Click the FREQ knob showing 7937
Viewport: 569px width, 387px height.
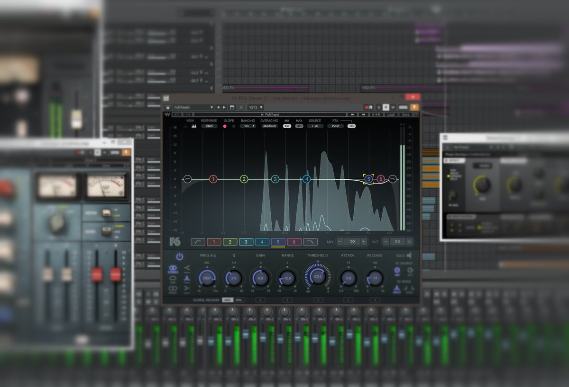coord(207,278)
